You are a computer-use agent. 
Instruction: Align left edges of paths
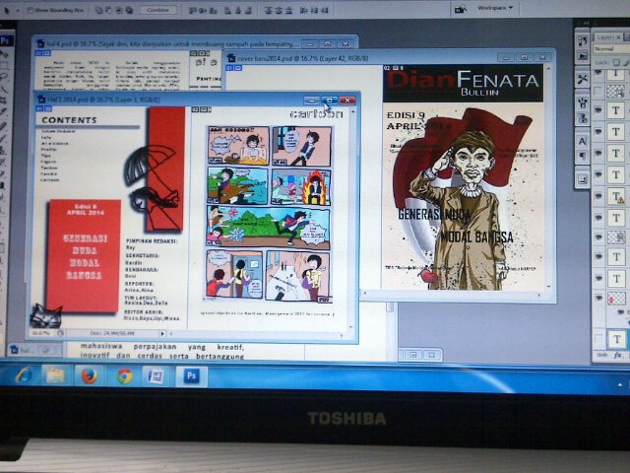(227, 10)
